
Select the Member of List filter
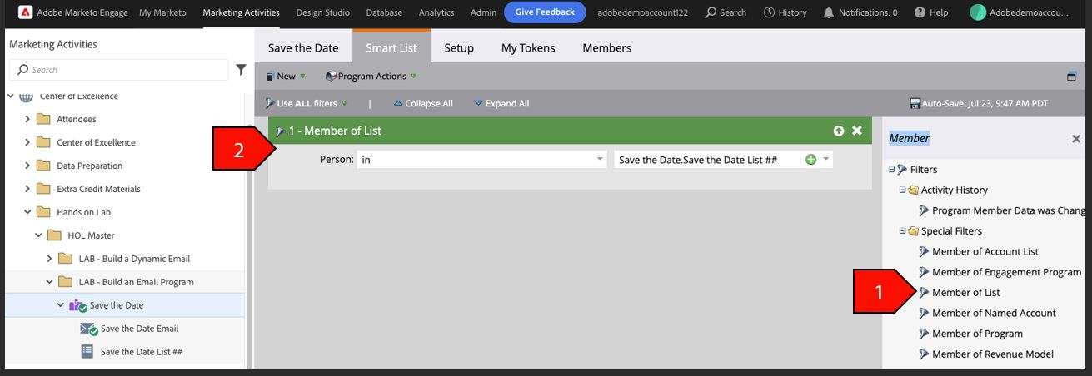965,293
